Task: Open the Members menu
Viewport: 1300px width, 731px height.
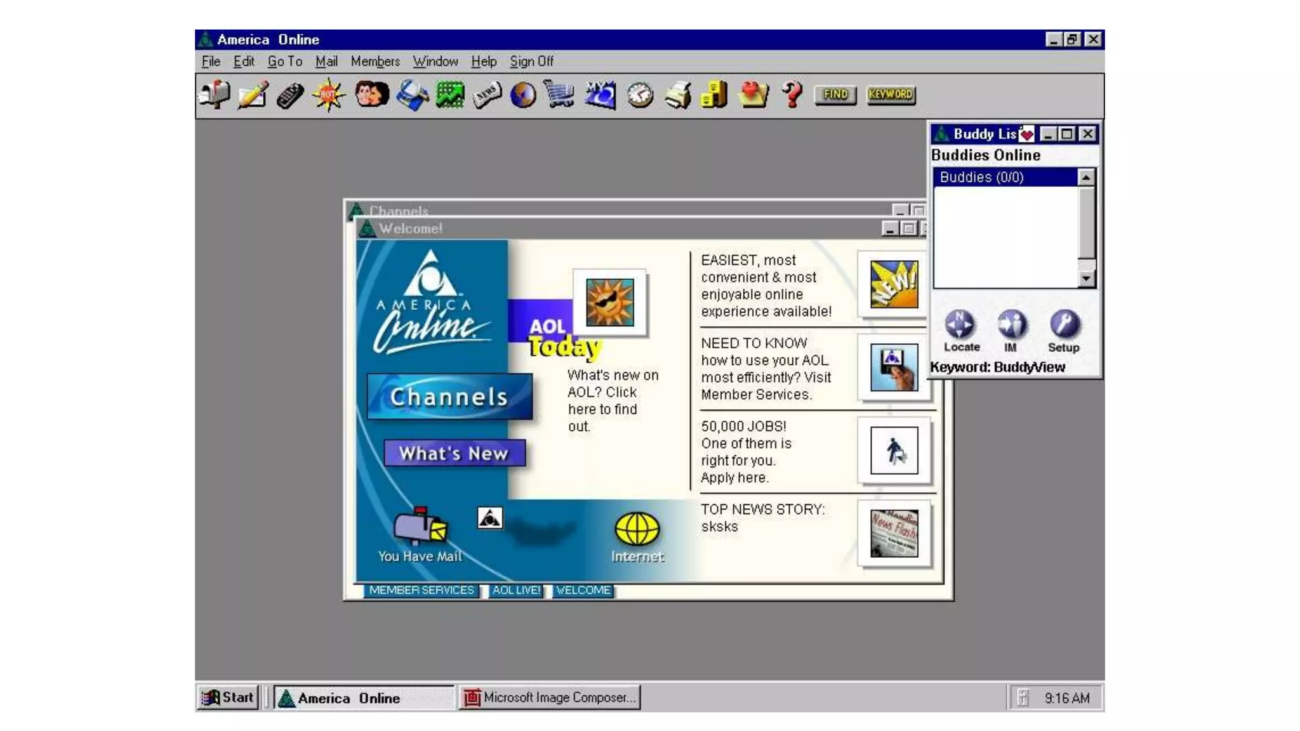Action: click(x=375, y=62)
